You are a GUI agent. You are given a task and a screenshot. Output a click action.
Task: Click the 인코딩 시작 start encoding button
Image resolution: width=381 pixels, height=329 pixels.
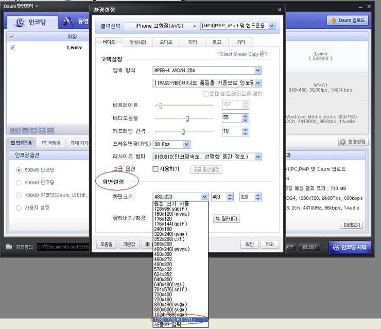350,247
